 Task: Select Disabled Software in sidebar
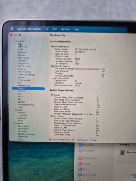pyautogui.click(x=26, y=134)
